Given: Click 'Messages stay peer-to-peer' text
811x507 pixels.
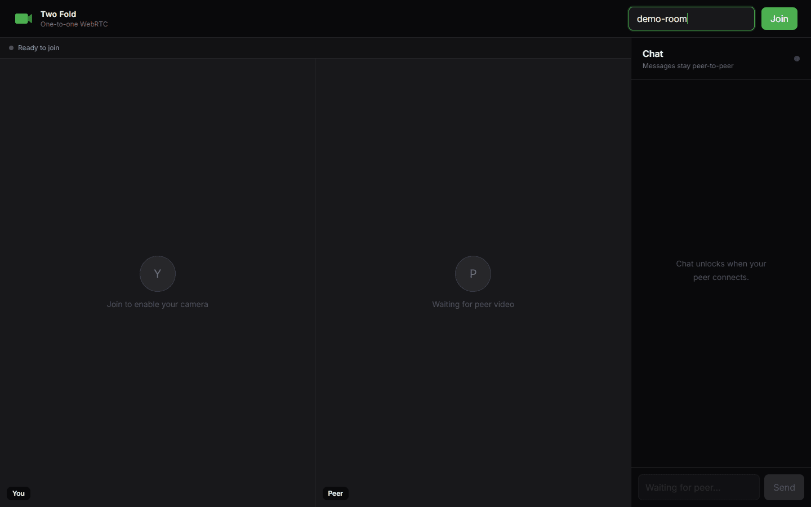Looking at the screenshot, I should click(688, 66).
